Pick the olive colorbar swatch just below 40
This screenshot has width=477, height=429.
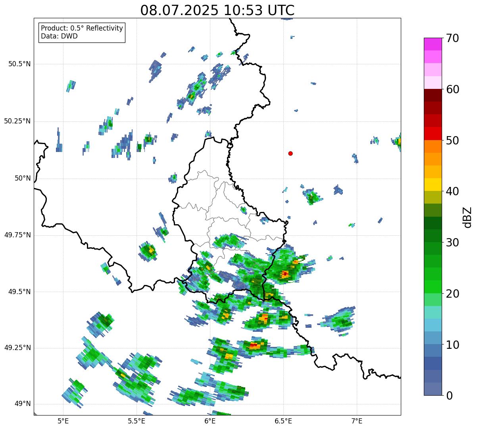[x=433, y=197]
